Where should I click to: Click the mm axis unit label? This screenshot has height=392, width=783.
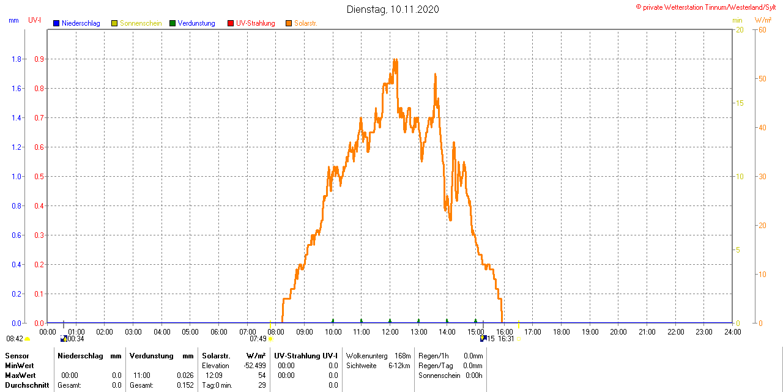(x=13, y=21)
